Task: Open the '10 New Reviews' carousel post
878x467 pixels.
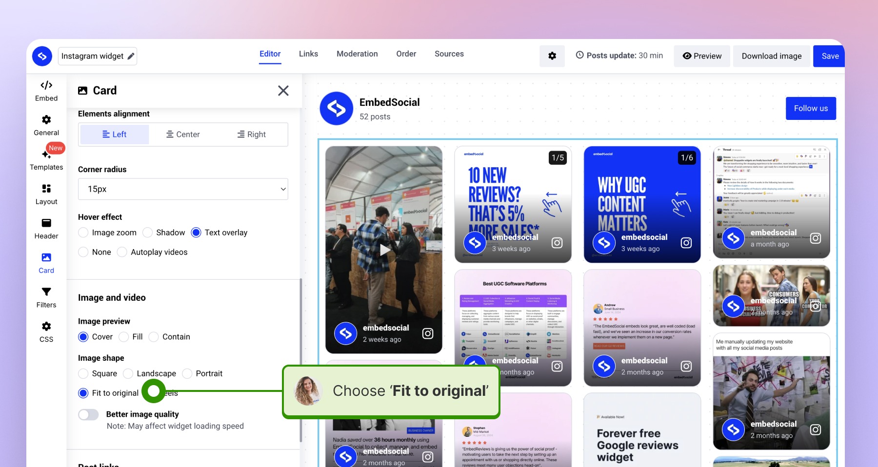Action: pos(513,205)
